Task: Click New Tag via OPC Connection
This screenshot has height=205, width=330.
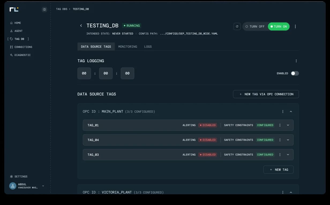Action: (x=266, y=94)
